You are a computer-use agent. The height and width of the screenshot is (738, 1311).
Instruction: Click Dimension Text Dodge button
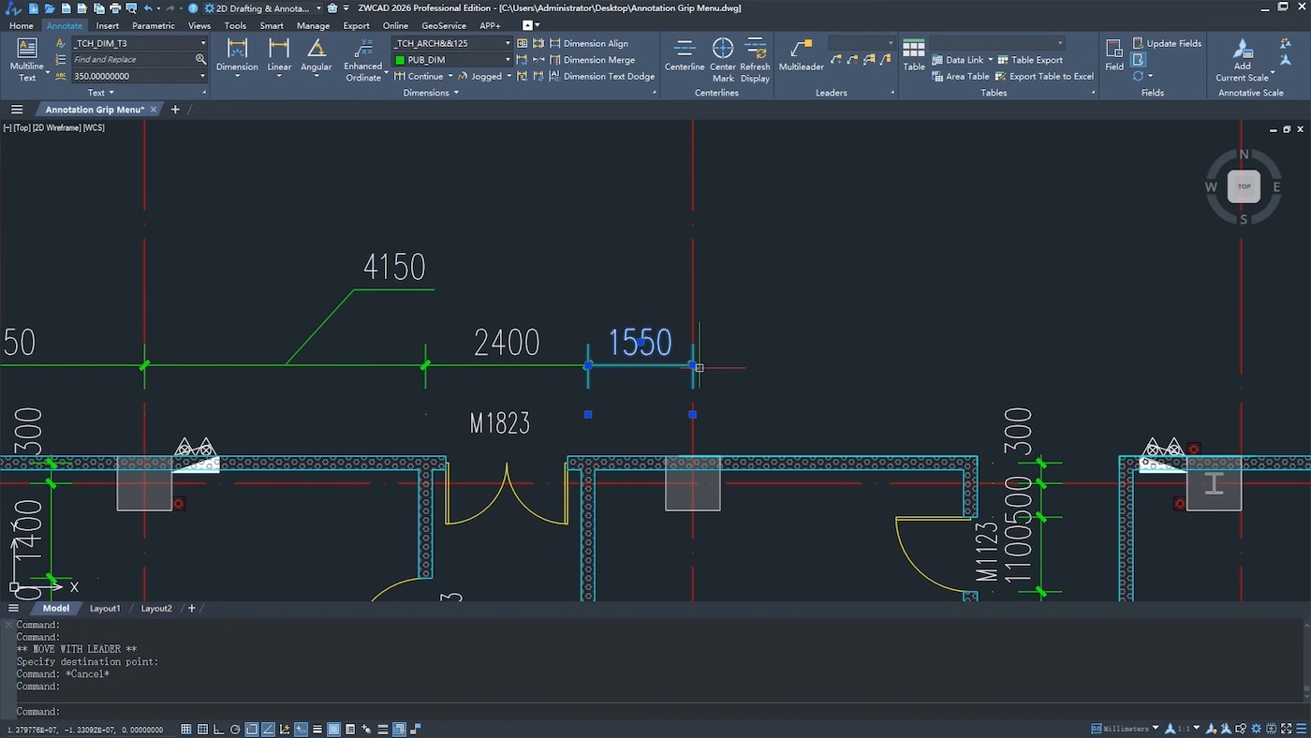coord(602,77)
